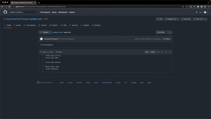The height and width of the screenshot is (119, 211).
Task: Open the repository Settings tab
Action: (x=96, y=25)
